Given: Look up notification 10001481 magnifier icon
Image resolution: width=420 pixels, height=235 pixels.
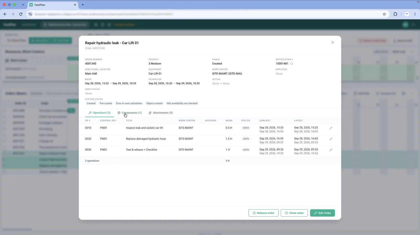Looking at the screenshot, I should tap(291, 64).
